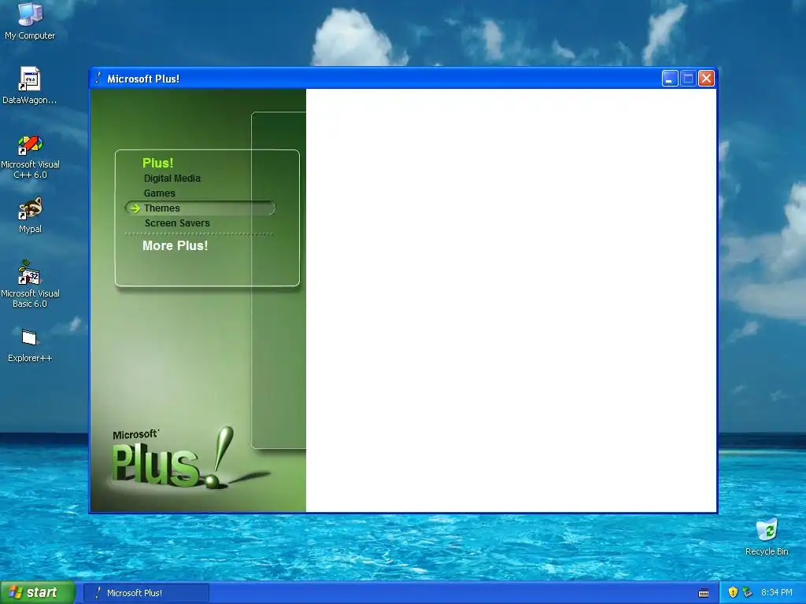This screenshot has width=806, height=604.
Task: Select the Themes menu entry
Action: point(200,208)
